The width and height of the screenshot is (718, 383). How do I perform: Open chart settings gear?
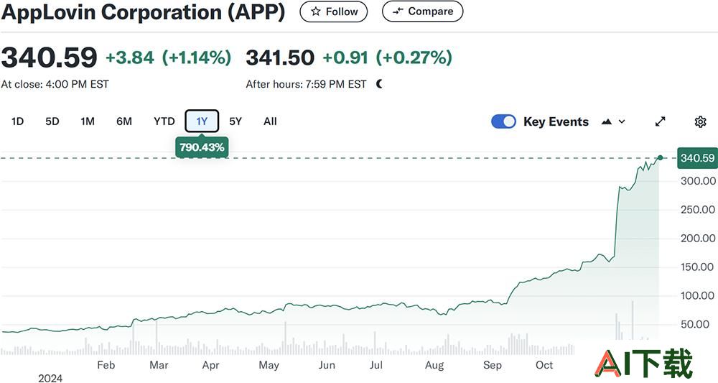point(700,121)
